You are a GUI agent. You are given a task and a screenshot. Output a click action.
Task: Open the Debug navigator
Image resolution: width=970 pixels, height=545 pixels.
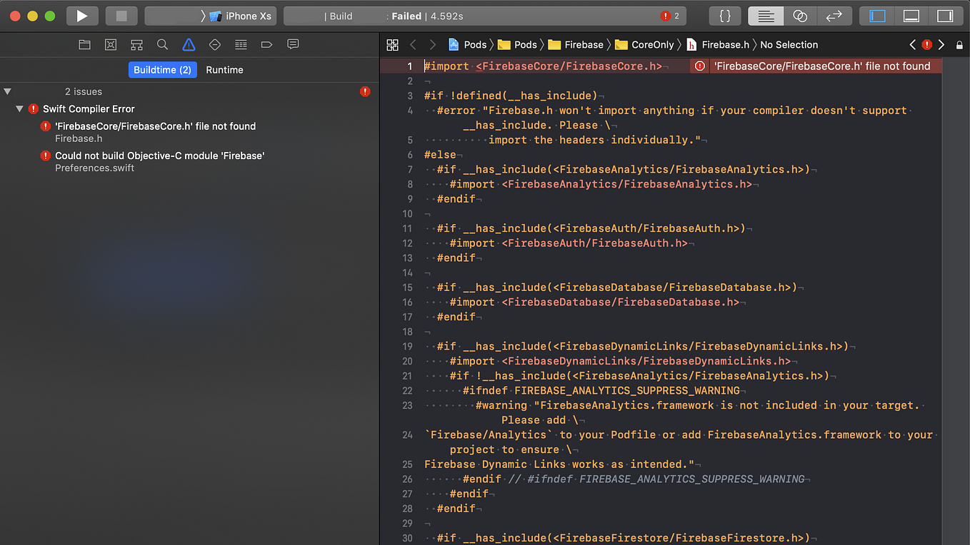tap(241, 44)
